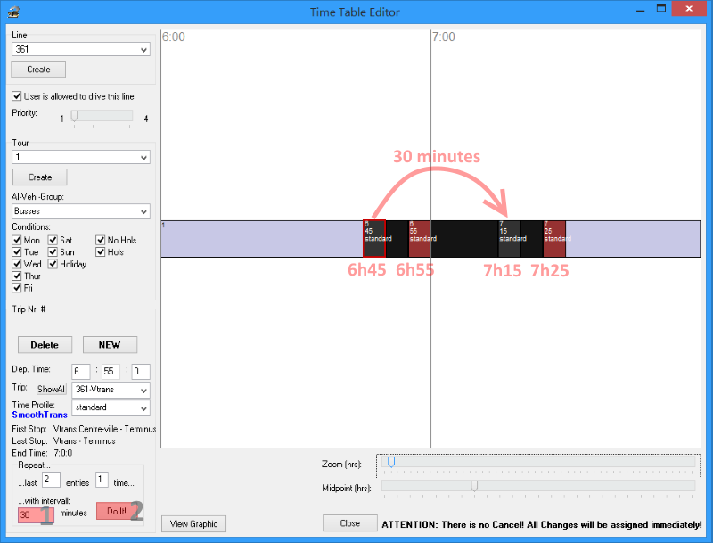Click the 7:00 hour label on timeline
The width and height of the screenshot is (713, 543).
tap(444, 37)
